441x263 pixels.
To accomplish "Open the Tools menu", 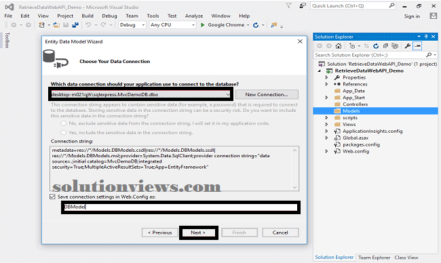I will pos(153,16).
